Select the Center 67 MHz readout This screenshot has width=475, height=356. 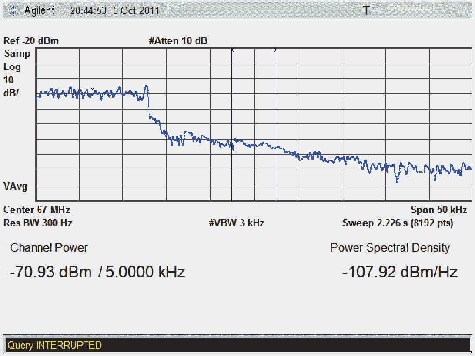coord(37,210)
